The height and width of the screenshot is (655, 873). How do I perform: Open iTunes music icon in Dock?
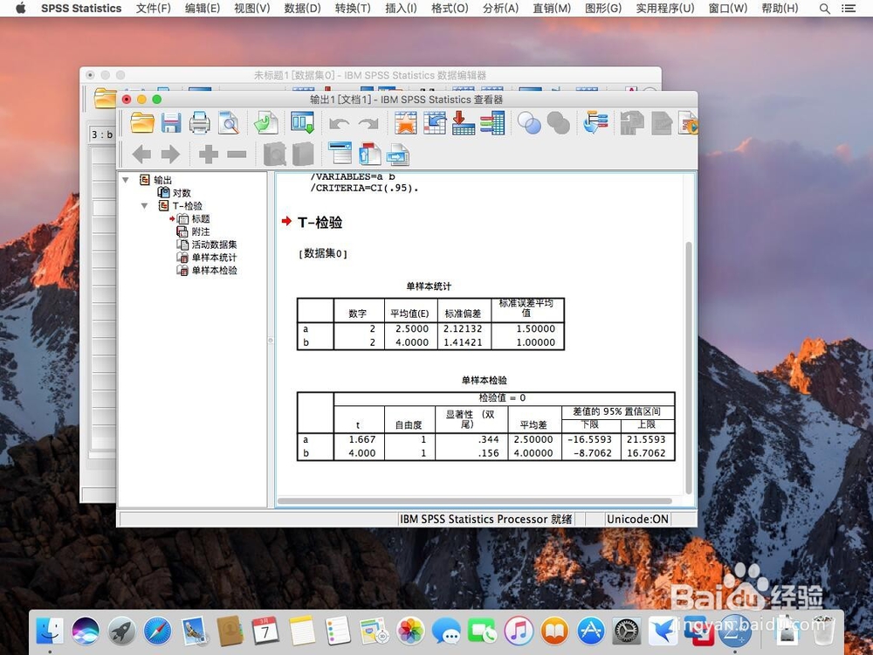click(519, 631)
